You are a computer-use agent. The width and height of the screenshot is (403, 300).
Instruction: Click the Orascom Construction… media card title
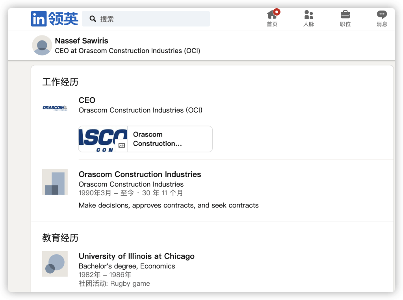coord(158,139)
